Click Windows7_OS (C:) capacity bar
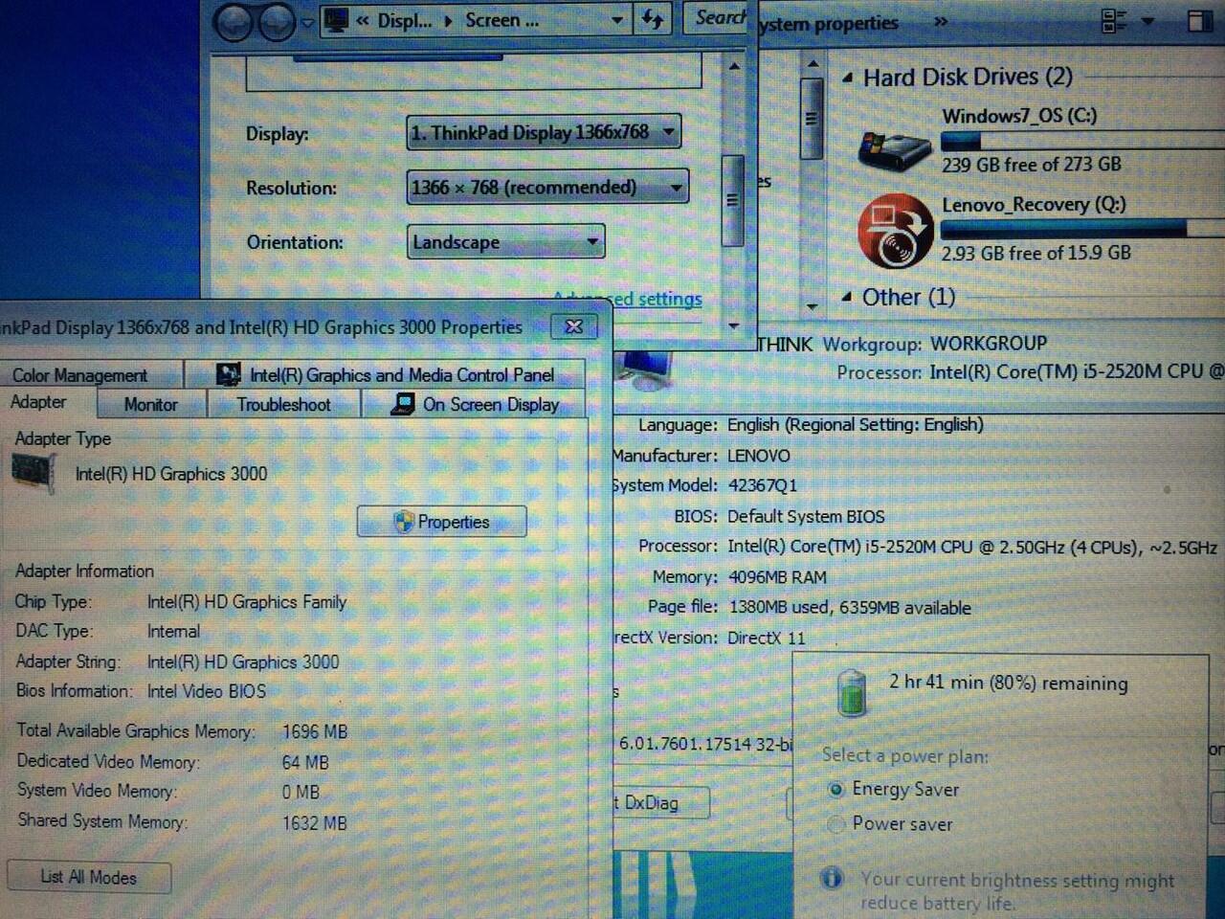The image size is (1225, 919). 1082,141
